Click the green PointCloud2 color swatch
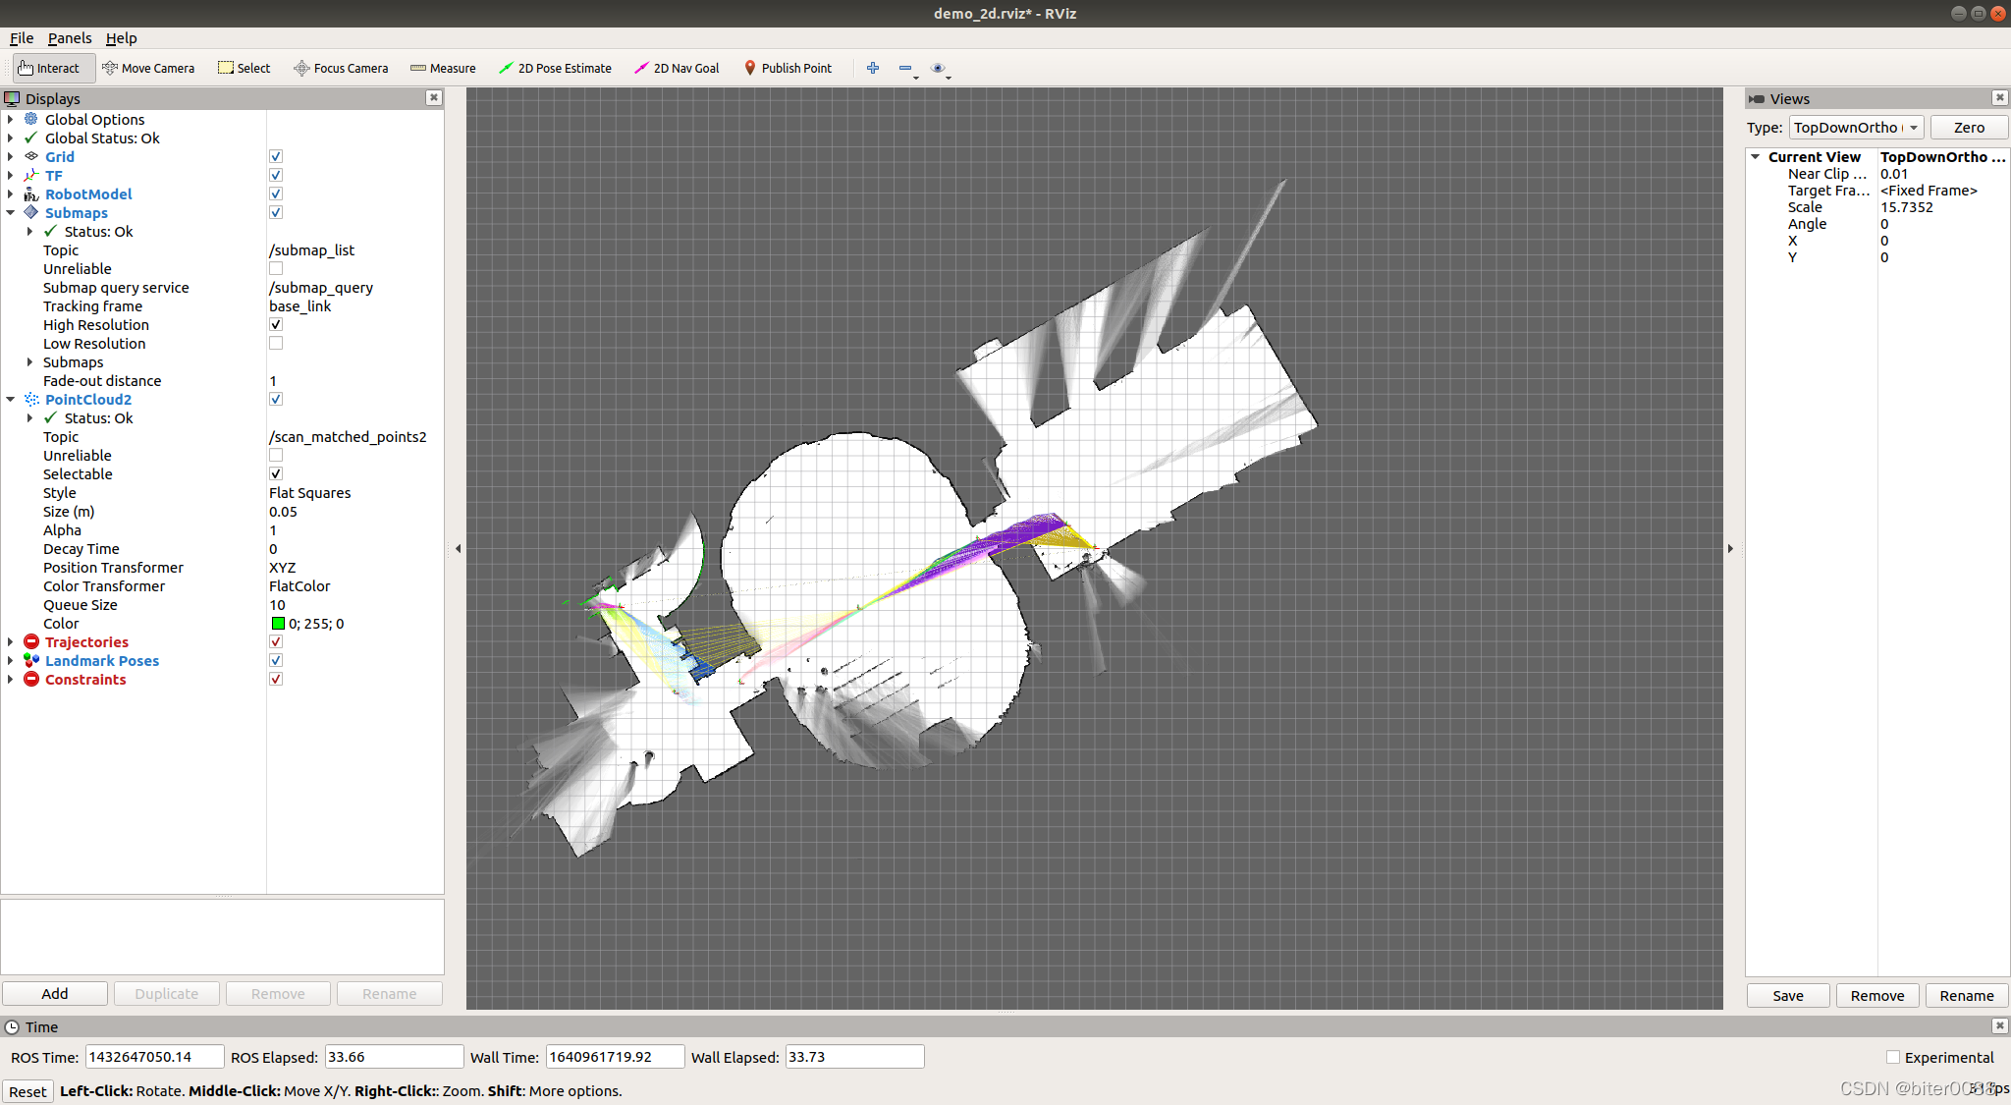 coord(278,624)
